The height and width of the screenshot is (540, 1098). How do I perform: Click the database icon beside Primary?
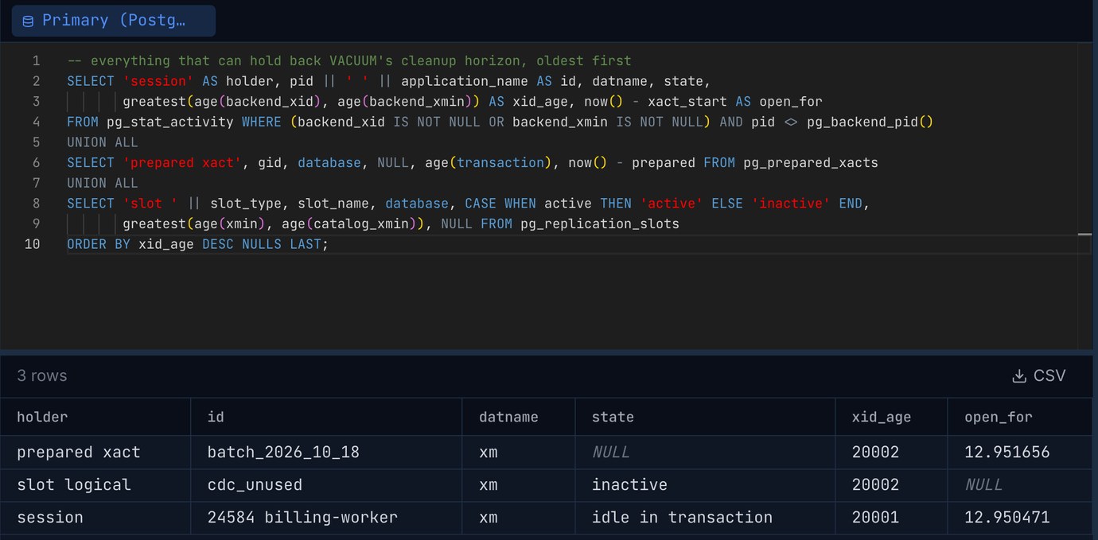(x=28, y=21)
